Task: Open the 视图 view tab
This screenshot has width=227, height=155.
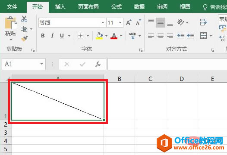Action: pyautogui.click(x=185, y=7)
